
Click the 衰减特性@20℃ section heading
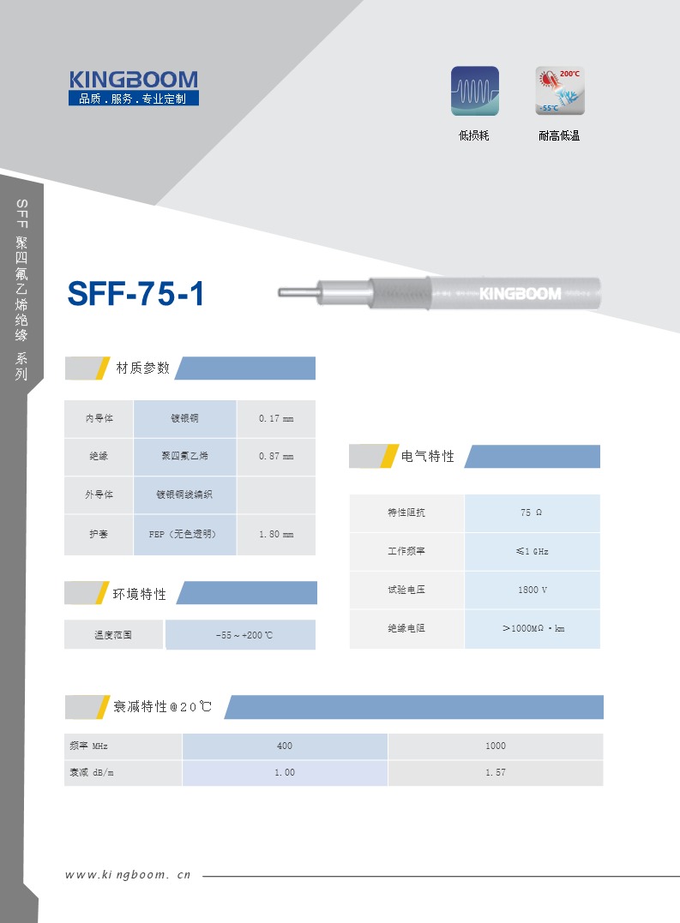point(162,706)
